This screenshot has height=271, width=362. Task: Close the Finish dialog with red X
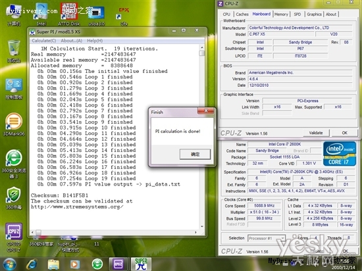coord(206,111)
